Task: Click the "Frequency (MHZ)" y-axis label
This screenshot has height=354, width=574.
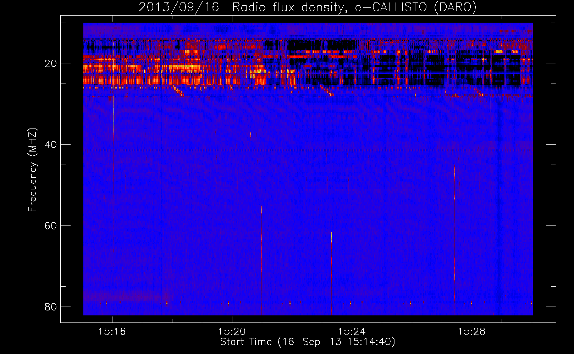Action: (x=32, y=170)
